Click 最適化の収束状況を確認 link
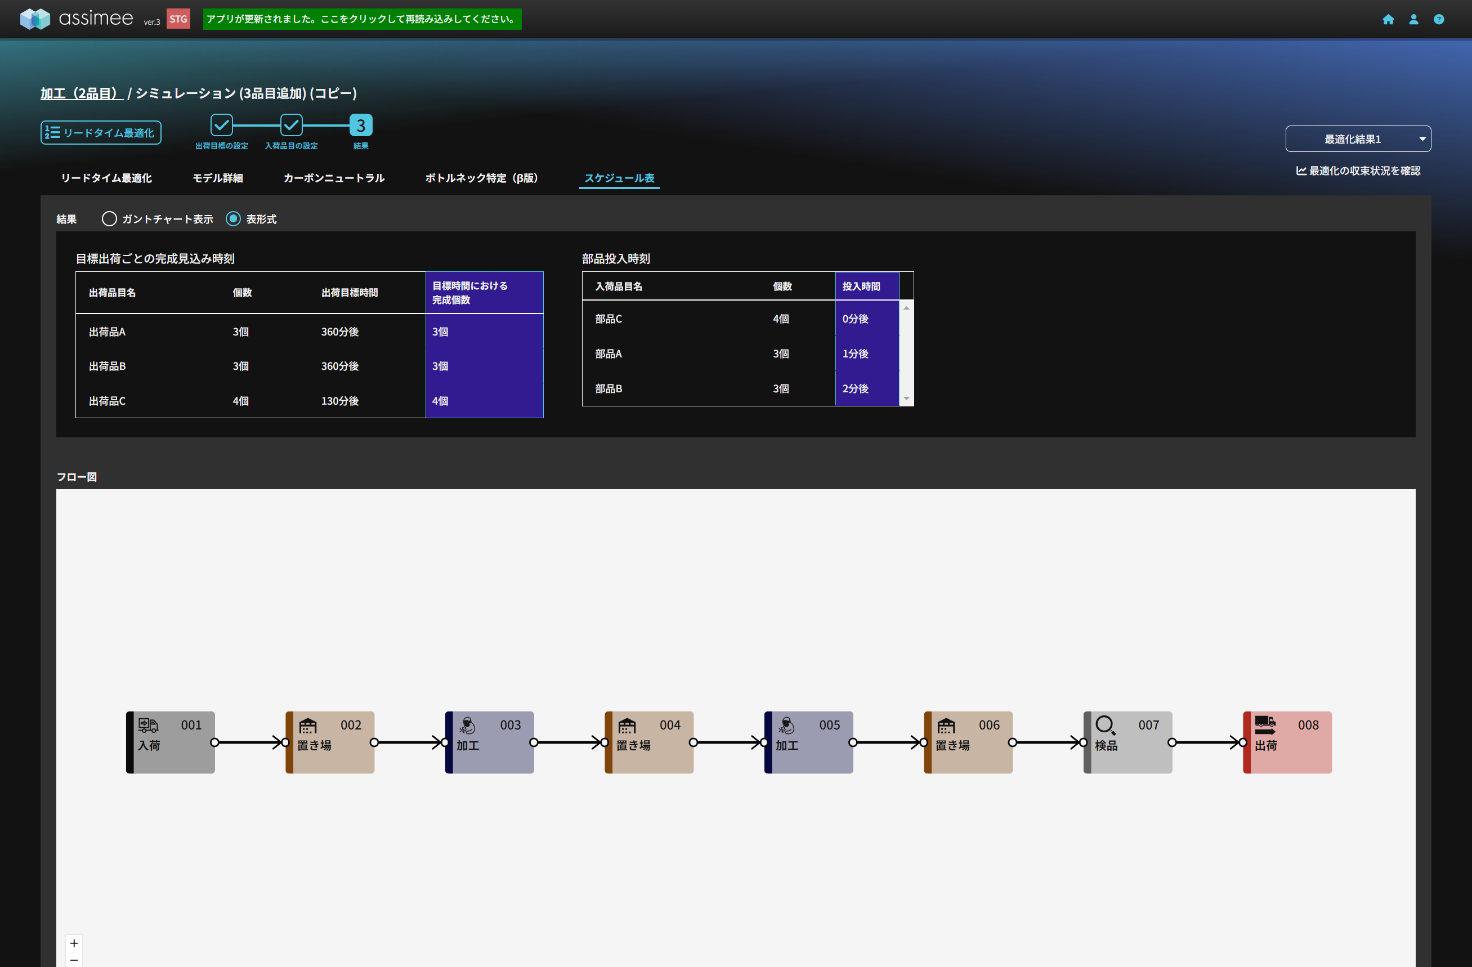 click(1358, 171)
